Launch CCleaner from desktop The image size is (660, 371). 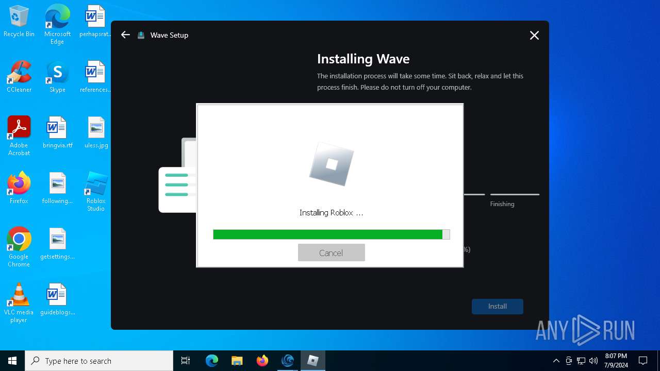pos(19,77)
